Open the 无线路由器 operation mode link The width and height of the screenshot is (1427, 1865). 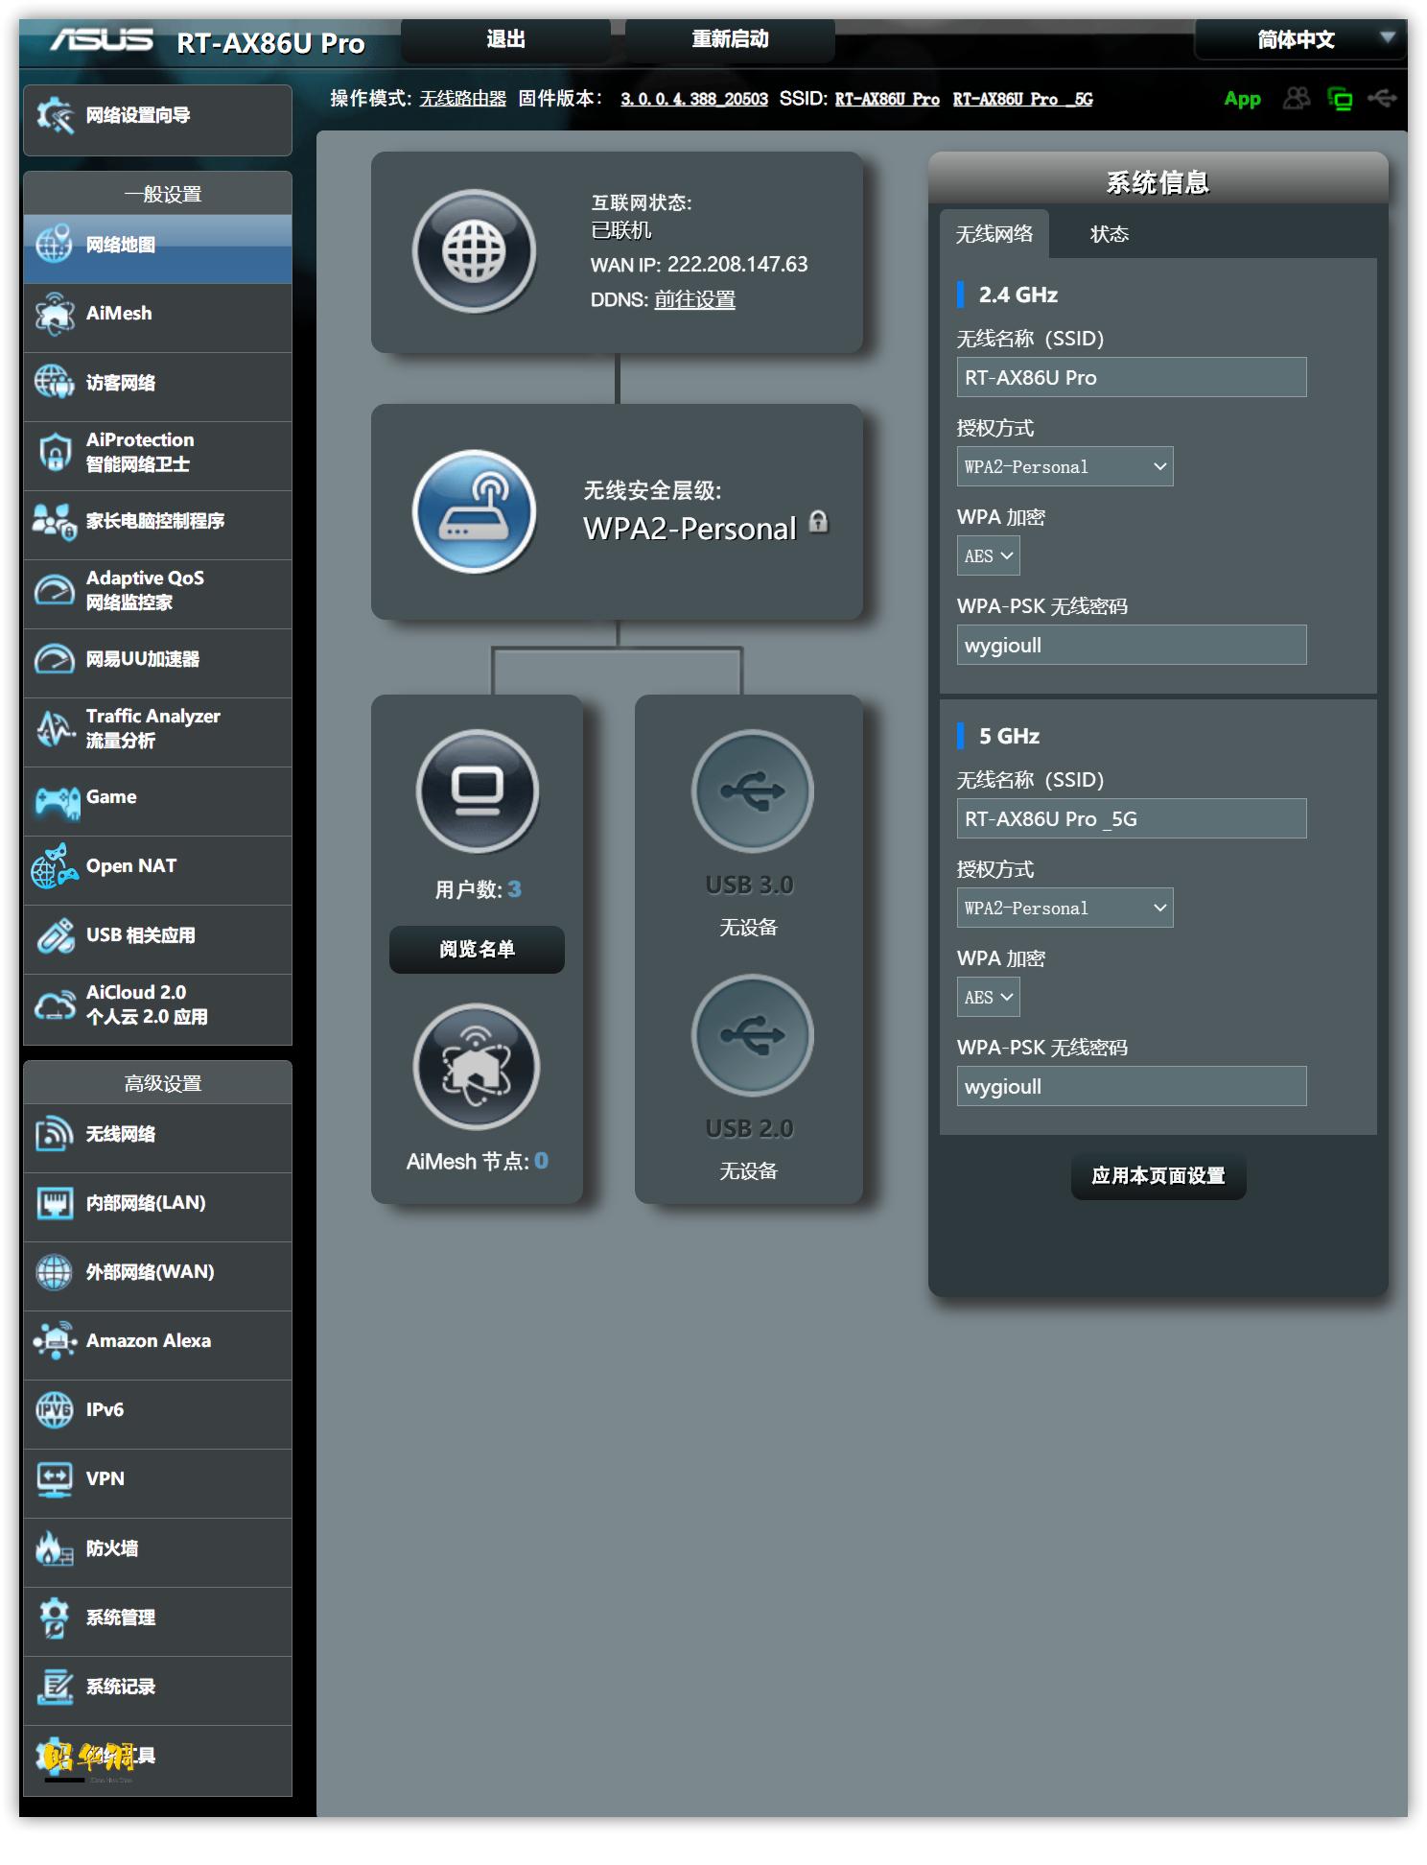462,99
